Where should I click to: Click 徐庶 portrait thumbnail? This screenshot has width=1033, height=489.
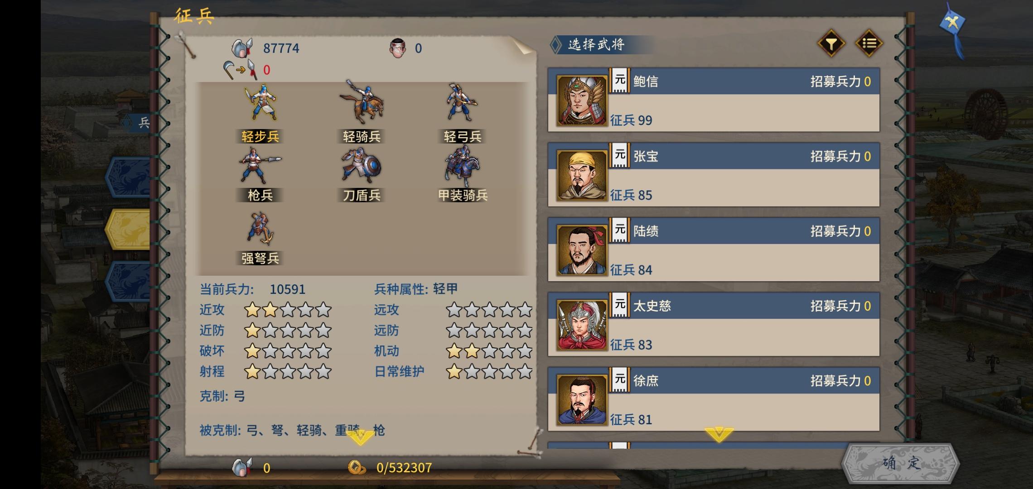pos(582,400)
